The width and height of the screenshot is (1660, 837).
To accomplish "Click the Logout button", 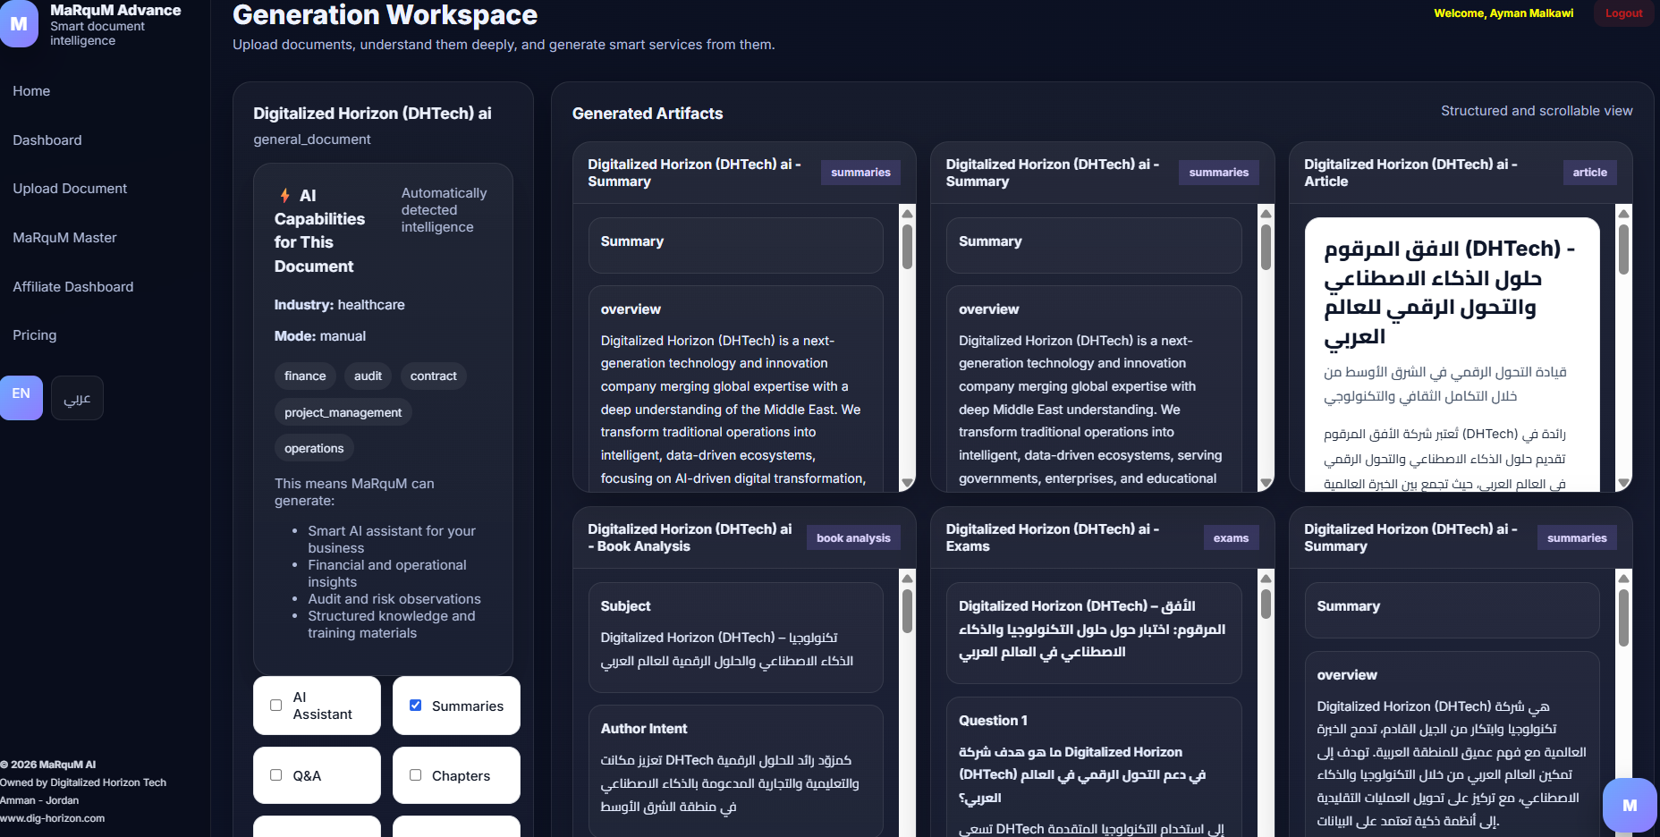I will click(x=1623, y=13).
